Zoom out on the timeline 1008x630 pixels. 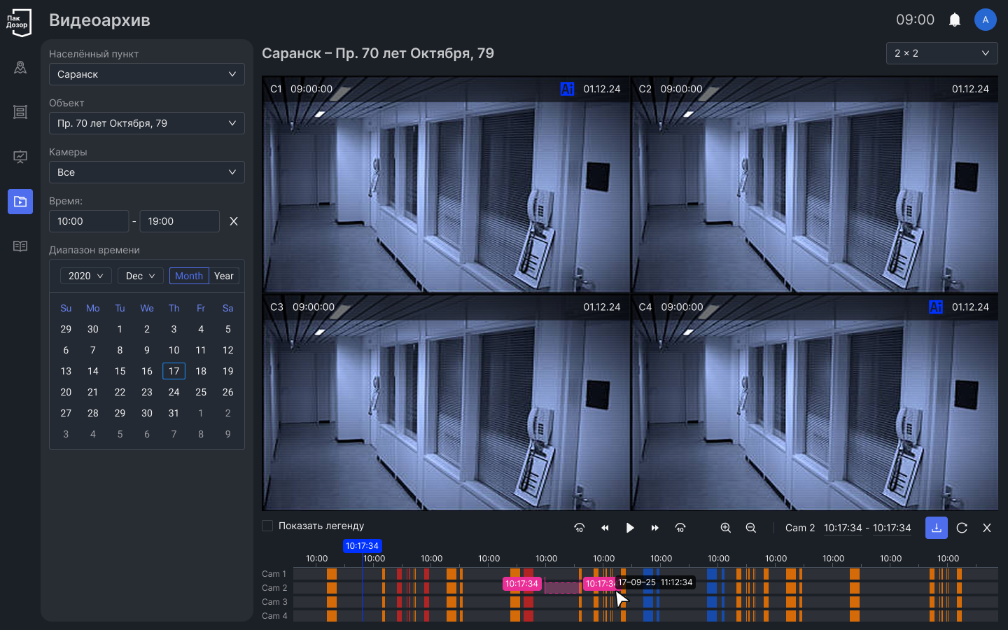pos(750,528)
